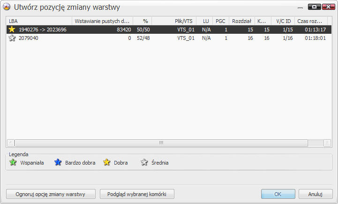Image resolution: width=338 pixels, height=204 pixels.
Task: Click Ignoruj opcję zmiany warstwy button
Action: pyautogui.click(x=51, y=194)
